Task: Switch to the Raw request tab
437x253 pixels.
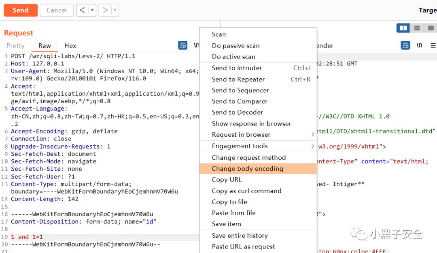Action: (x=45, y=46)
